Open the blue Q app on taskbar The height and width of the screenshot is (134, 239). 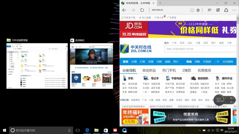tap(124, 130)
